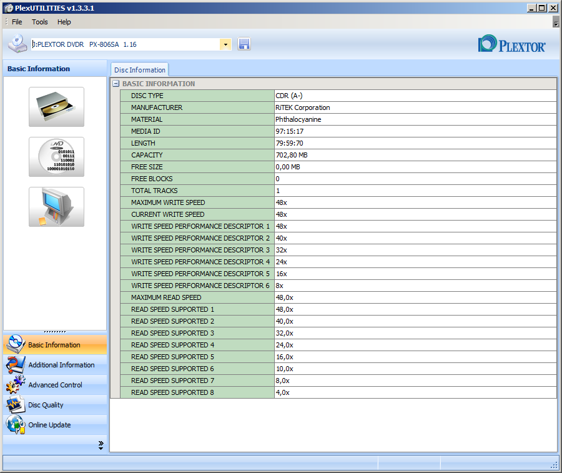562x473 pixels.
Task: Click the disc drive tray icon
Action: click(x=56, y=107)
